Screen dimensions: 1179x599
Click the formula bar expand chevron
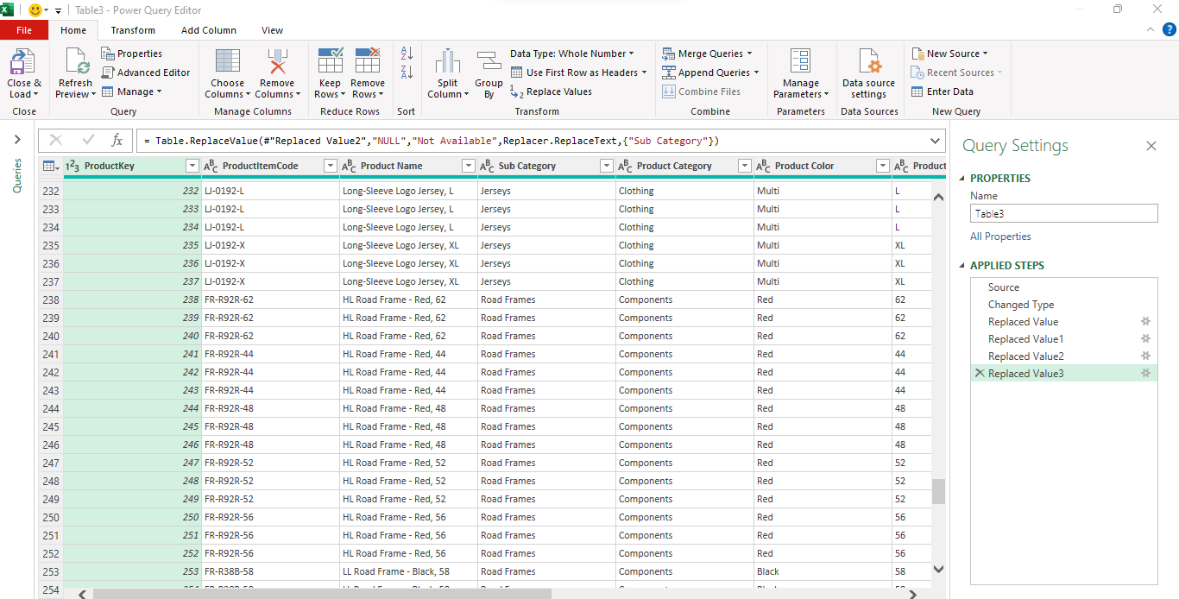(935, 139)
